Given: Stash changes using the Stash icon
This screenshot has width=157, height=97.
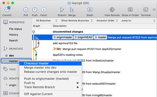Looking at the screenshot, I should pos(90,10).
